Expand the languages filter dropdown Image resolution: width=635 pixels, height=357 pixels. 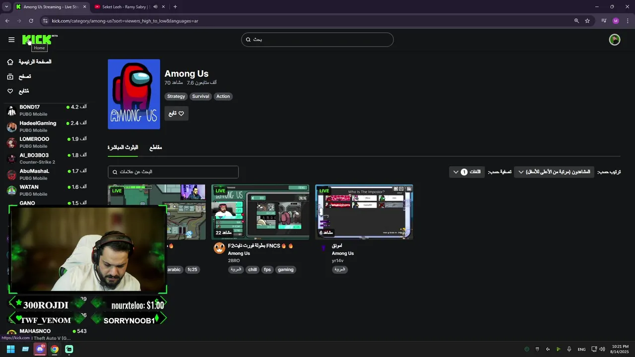coord(467,172)
